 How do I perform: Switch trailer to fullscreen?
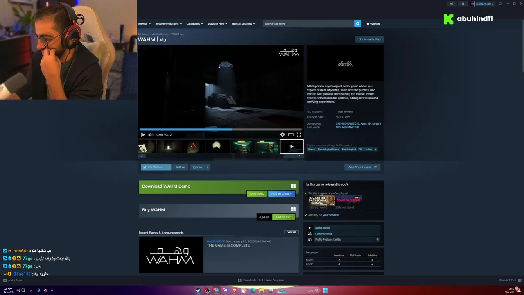[x=299, y=135]
